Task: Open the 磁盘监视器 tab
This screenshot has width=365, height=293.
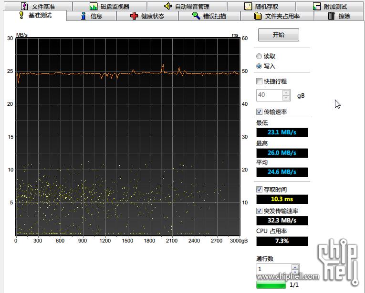Action: tap(110, 6)
